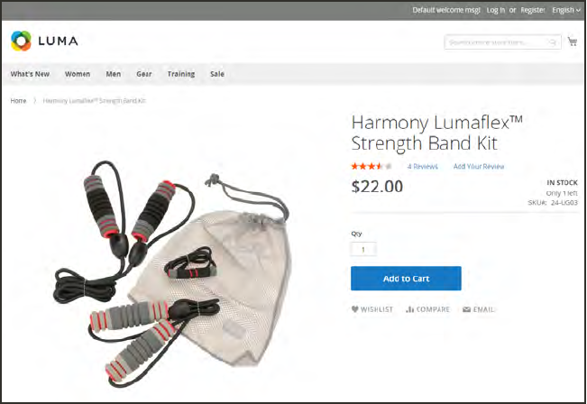This screenshot has width=587, height=404.
Task: Expand the English language dropdown
Action: pos(566,10)
